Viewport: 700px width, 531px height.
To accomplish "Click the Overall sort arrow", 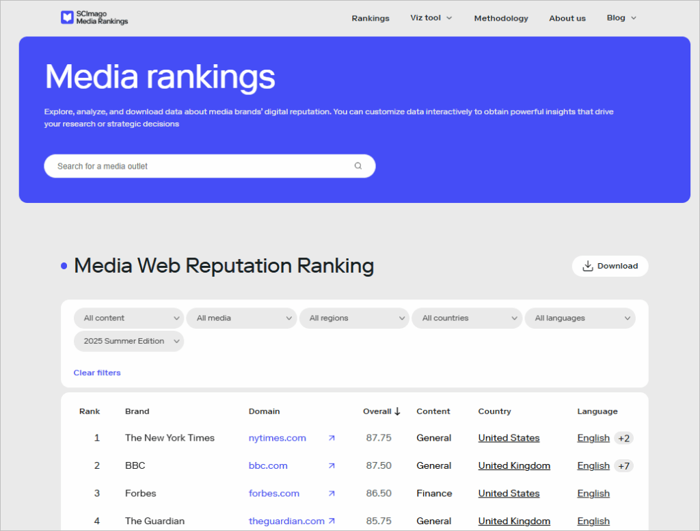I will pos(397,411).
